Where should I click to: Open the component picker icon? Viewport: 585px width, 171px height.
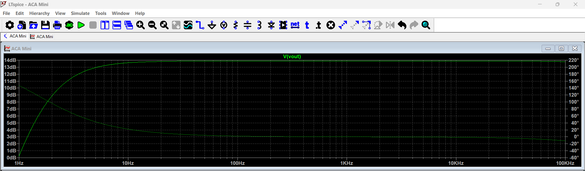coord(283,25)
